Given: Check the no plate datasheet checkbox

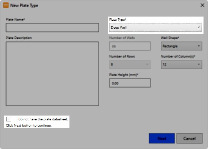Looking at the screenshot, I should click(9, 119).
